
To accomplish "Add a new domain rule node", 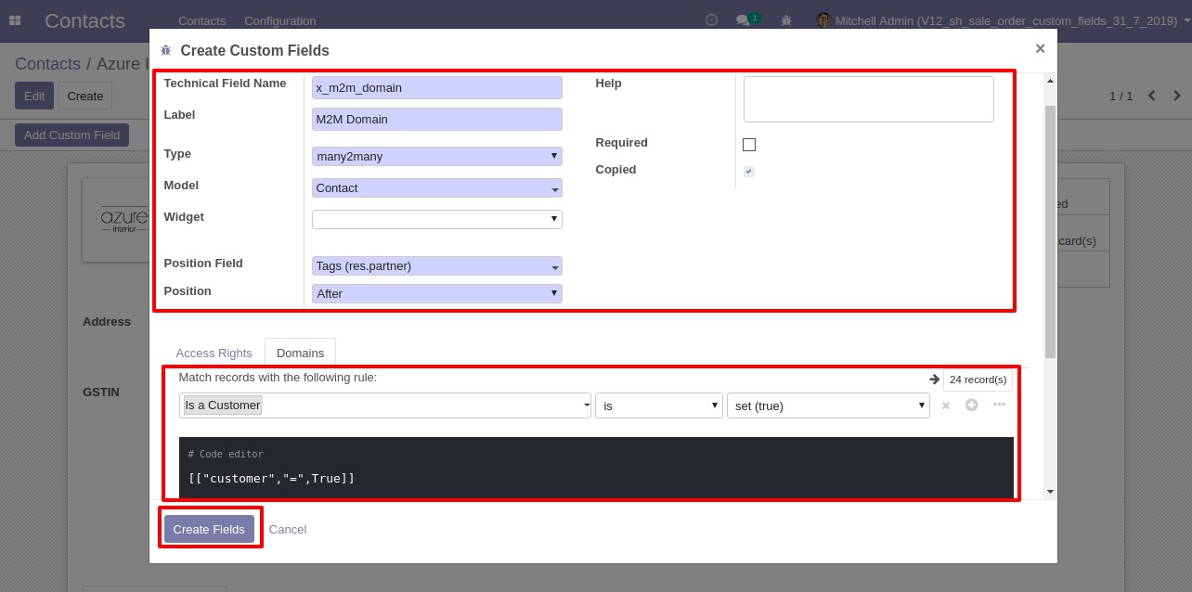I will click(972, 405).
